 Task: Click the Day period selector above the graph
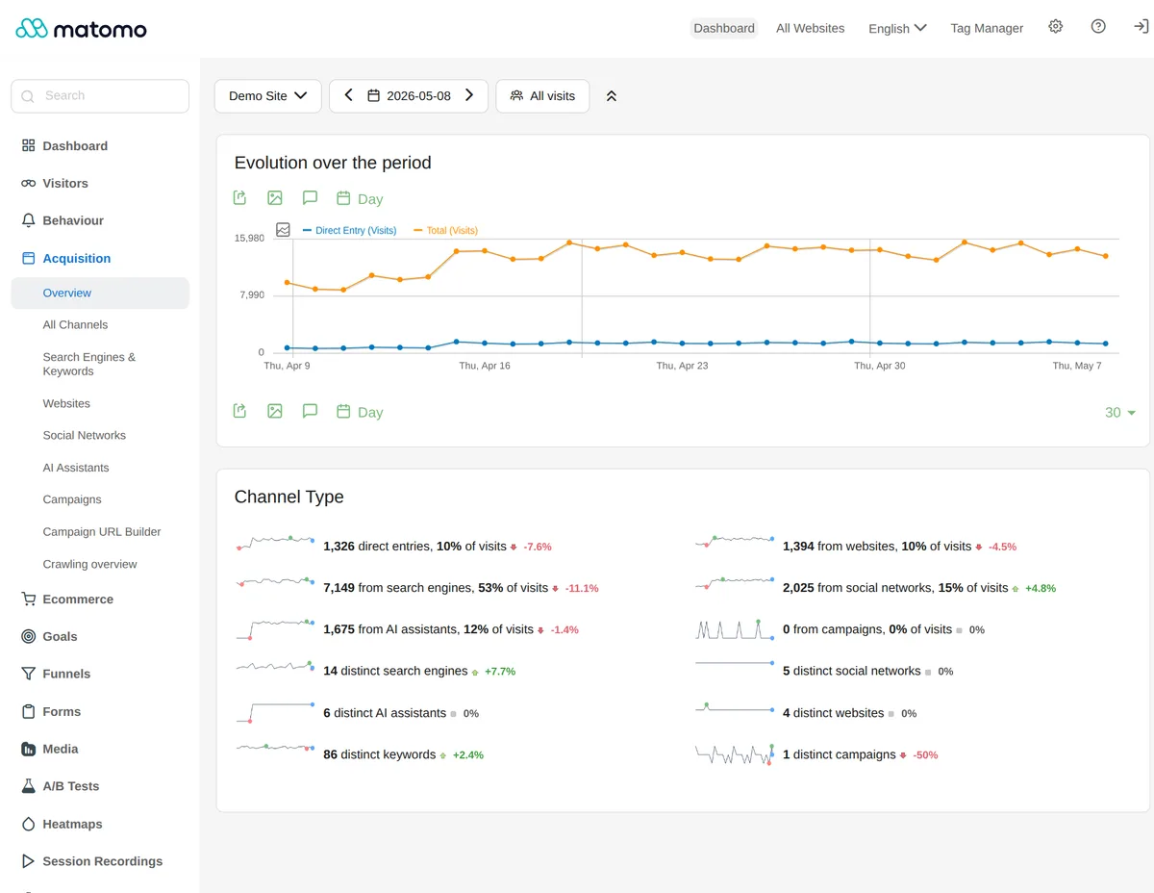click(360, 198)
